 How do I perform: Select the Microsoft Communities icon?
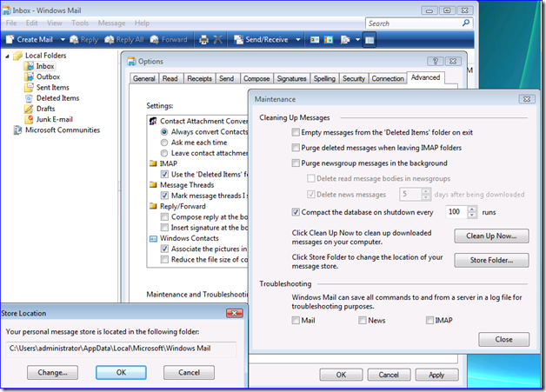[17, 130]
